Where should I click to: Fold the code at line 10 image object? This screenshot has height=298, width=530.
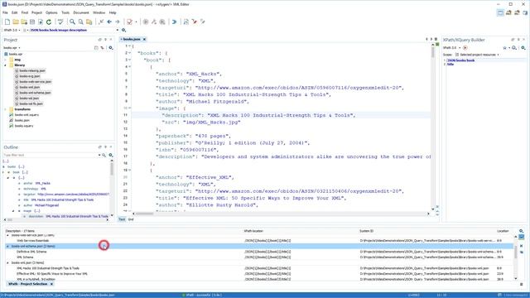pos(130,108)
